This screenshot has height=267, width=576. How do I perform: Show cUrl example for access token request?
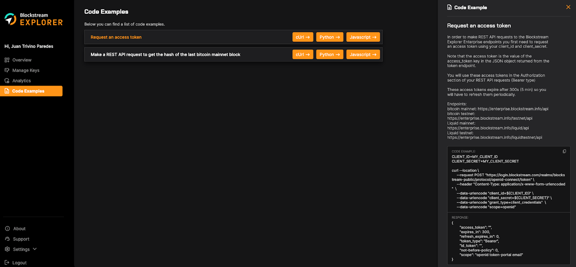(x=303, y=37)
